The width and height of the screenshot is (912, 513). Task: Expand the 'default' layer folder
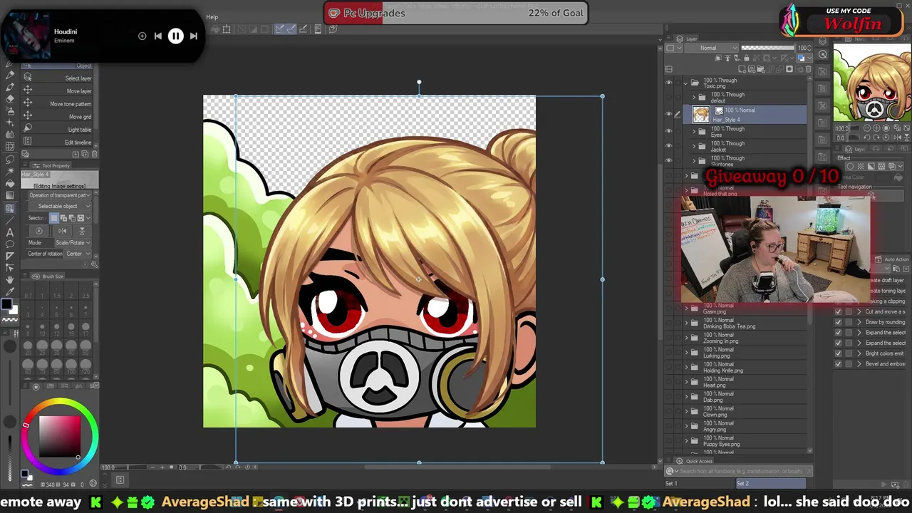pos(694,97)
